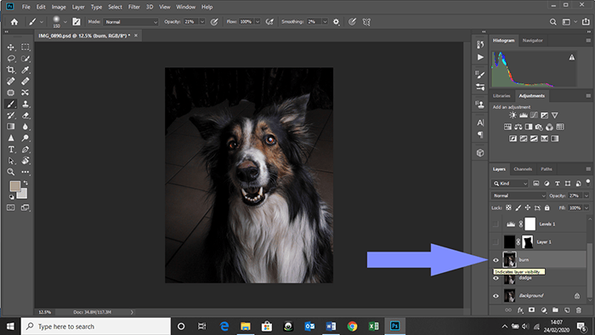This screenshot has width=595, height=335.
Task: Choose the Clone Stamp tool
Action: pyautogui.click(x=25, y=104)
